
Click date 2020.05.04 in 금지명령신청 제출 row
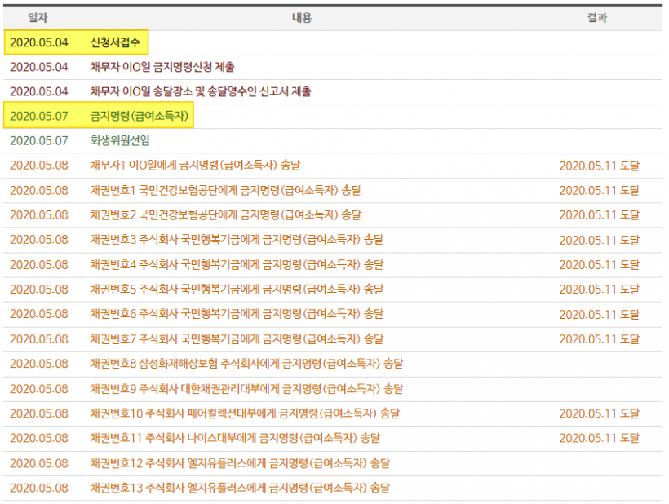pos(39,67)
